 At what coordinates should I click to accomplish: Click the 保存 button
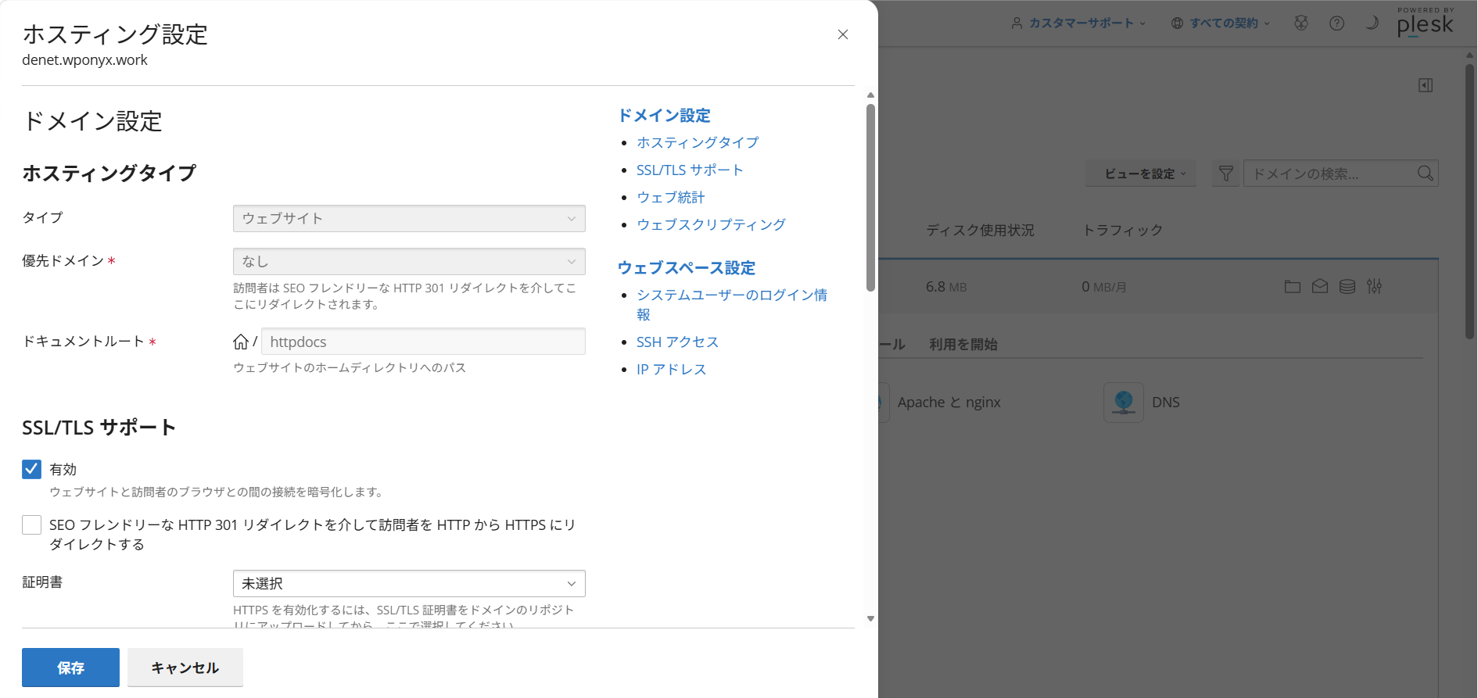(70, 668)
